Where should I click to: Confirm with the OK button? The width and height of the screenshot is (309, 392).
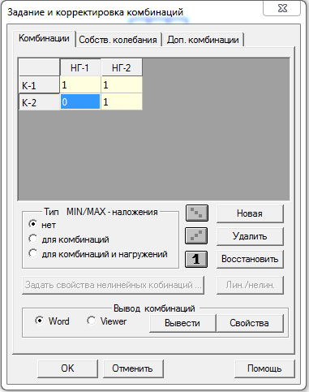click(x=67, y=368)
